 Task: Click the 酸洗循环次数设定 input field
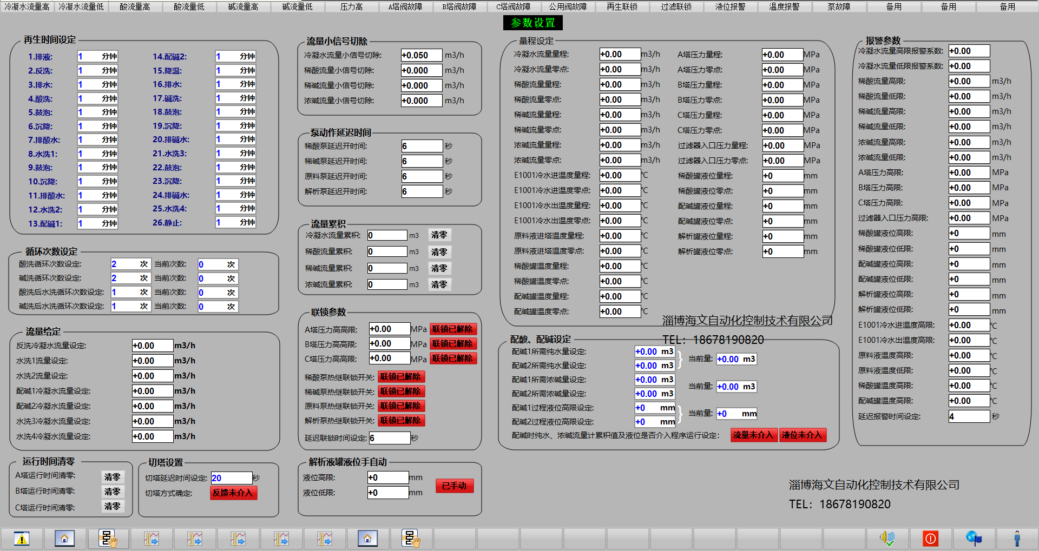click(130, 264)
